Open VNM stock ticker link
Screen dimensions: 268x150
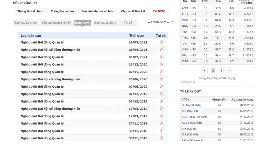pyautogui.click(x=185, y=49)
